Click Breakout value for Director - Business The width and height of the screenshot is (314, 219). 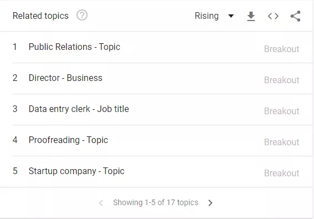click(282, 80)
